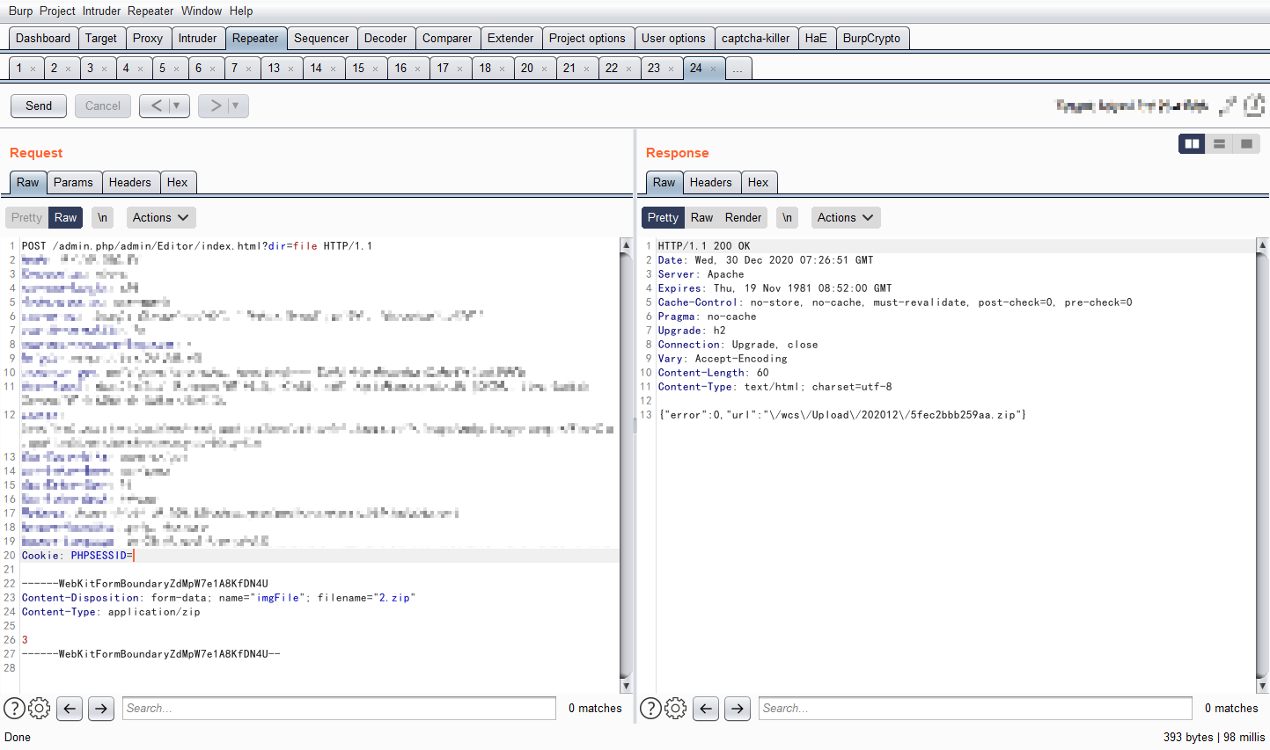Image resolution: width=1270 pixels, height=750 pixels.
Task: Open the Request pane help icon
Action: (14, 708)
